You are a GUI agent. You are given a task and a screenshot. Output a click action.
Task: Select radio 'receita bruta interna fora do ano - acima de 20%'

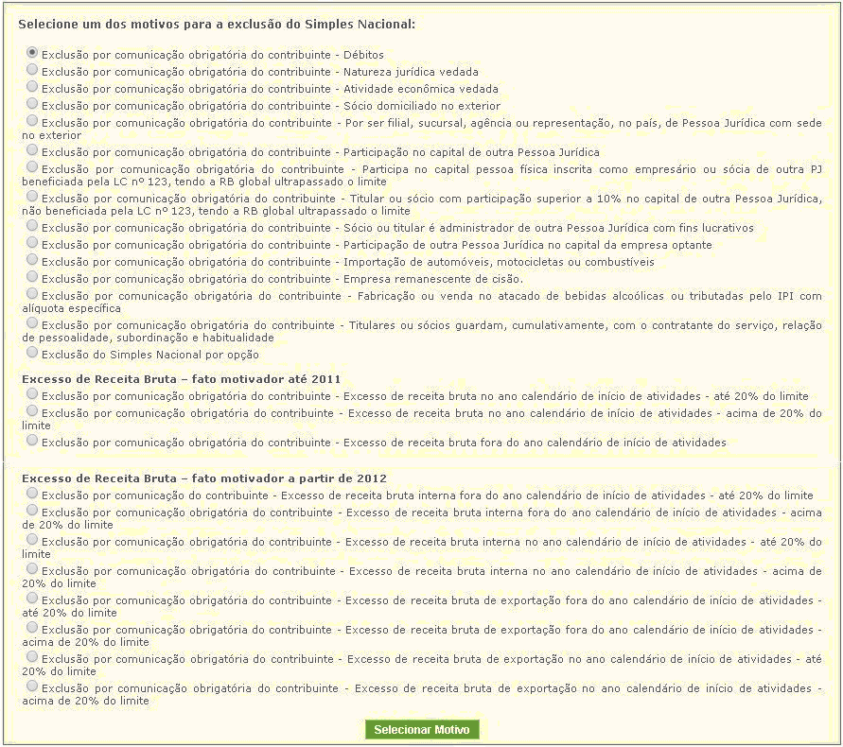tap(32, 510)
